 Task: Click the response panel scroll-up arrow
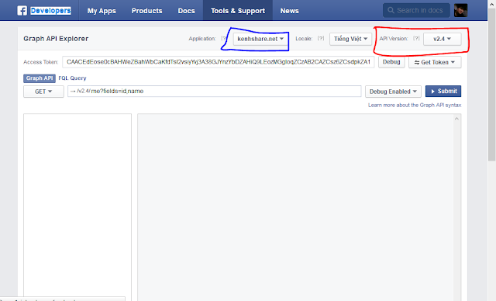(x=456, y=119)
